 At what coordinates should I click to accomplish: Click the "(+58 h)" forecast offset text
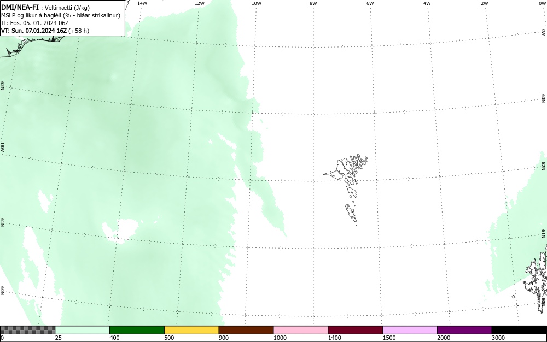(x=79, y=31)
